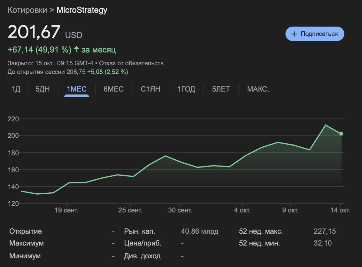Click the 227,15 value
The image size is (362, 267).
[x=325, y=231]
